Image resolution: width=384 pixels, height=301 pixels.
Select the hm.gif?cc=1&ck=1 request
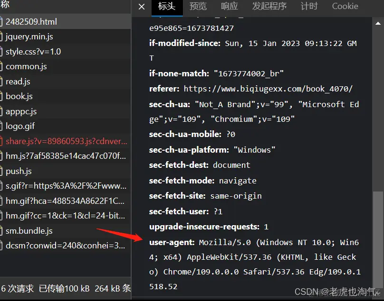[66, 216]
